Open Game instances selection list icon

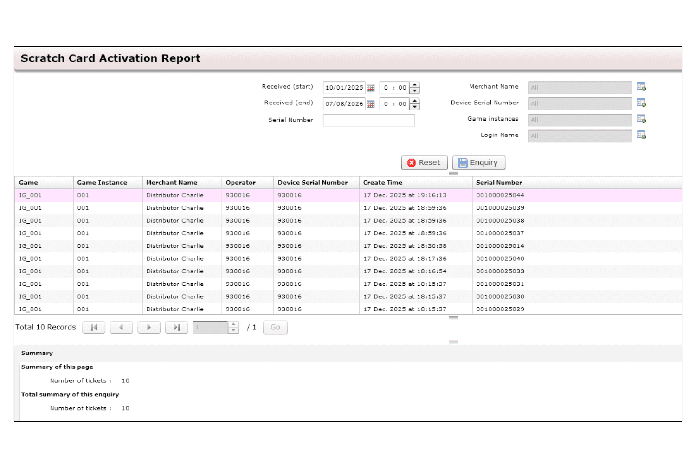click(641, 119)
